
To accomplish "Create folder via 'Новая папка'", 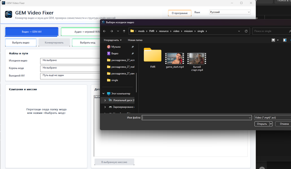I will [135, 40].
